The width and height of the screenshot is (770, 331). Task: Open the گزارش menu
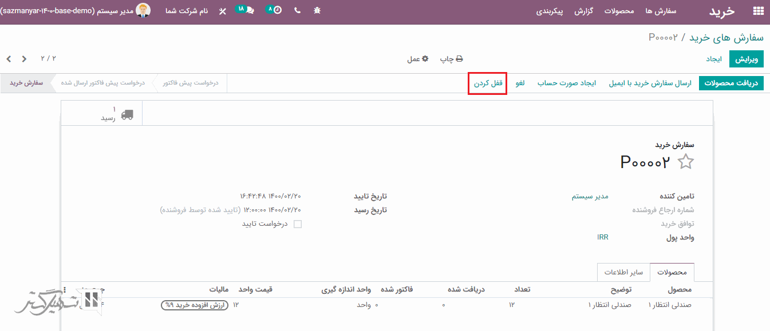[583, 11]
